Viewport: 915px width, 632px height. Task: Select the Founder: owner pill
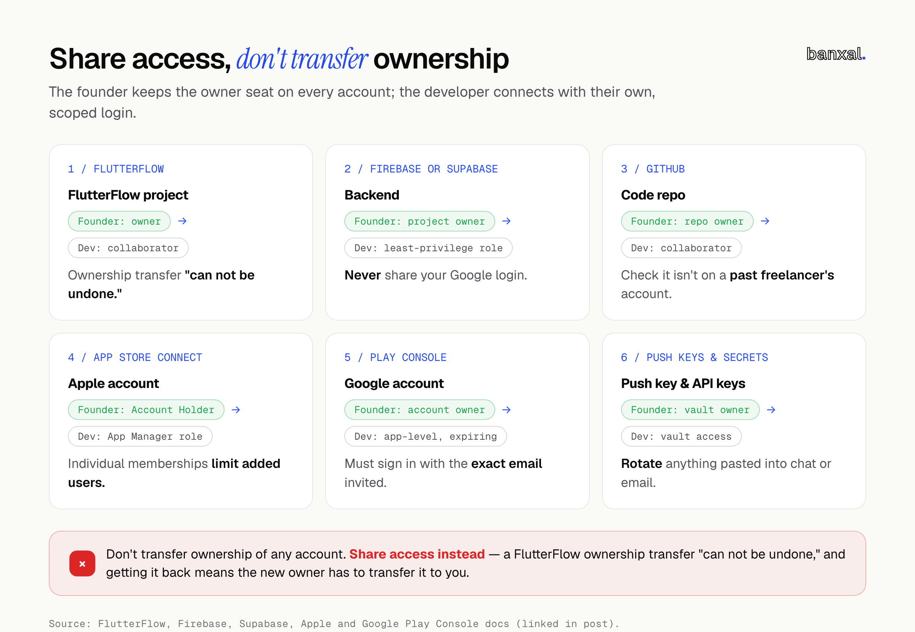tap(119, 221)
